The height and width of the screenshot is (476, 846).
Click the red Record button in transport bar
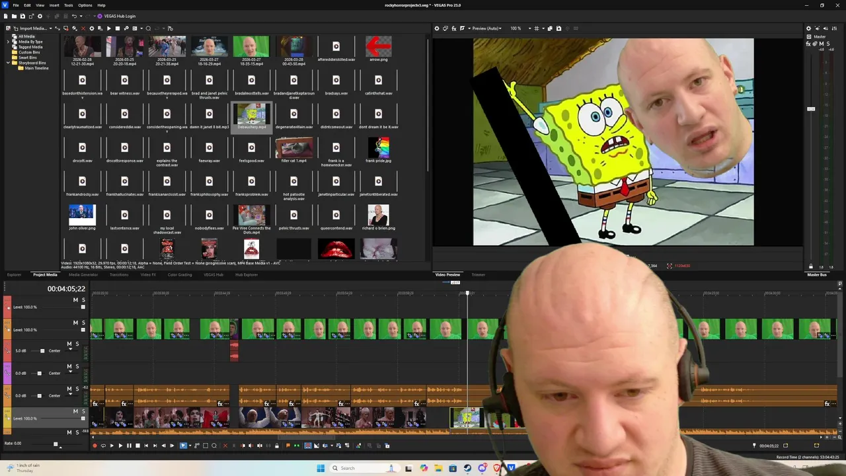pos(95,446)
